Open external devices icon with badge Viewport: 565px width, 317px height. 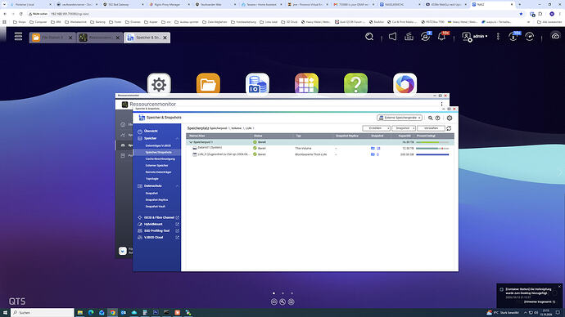[426, 36]
